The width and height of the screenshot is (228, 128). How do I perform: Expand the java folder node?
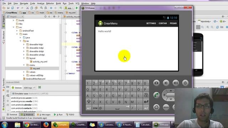tap(21, 38)
